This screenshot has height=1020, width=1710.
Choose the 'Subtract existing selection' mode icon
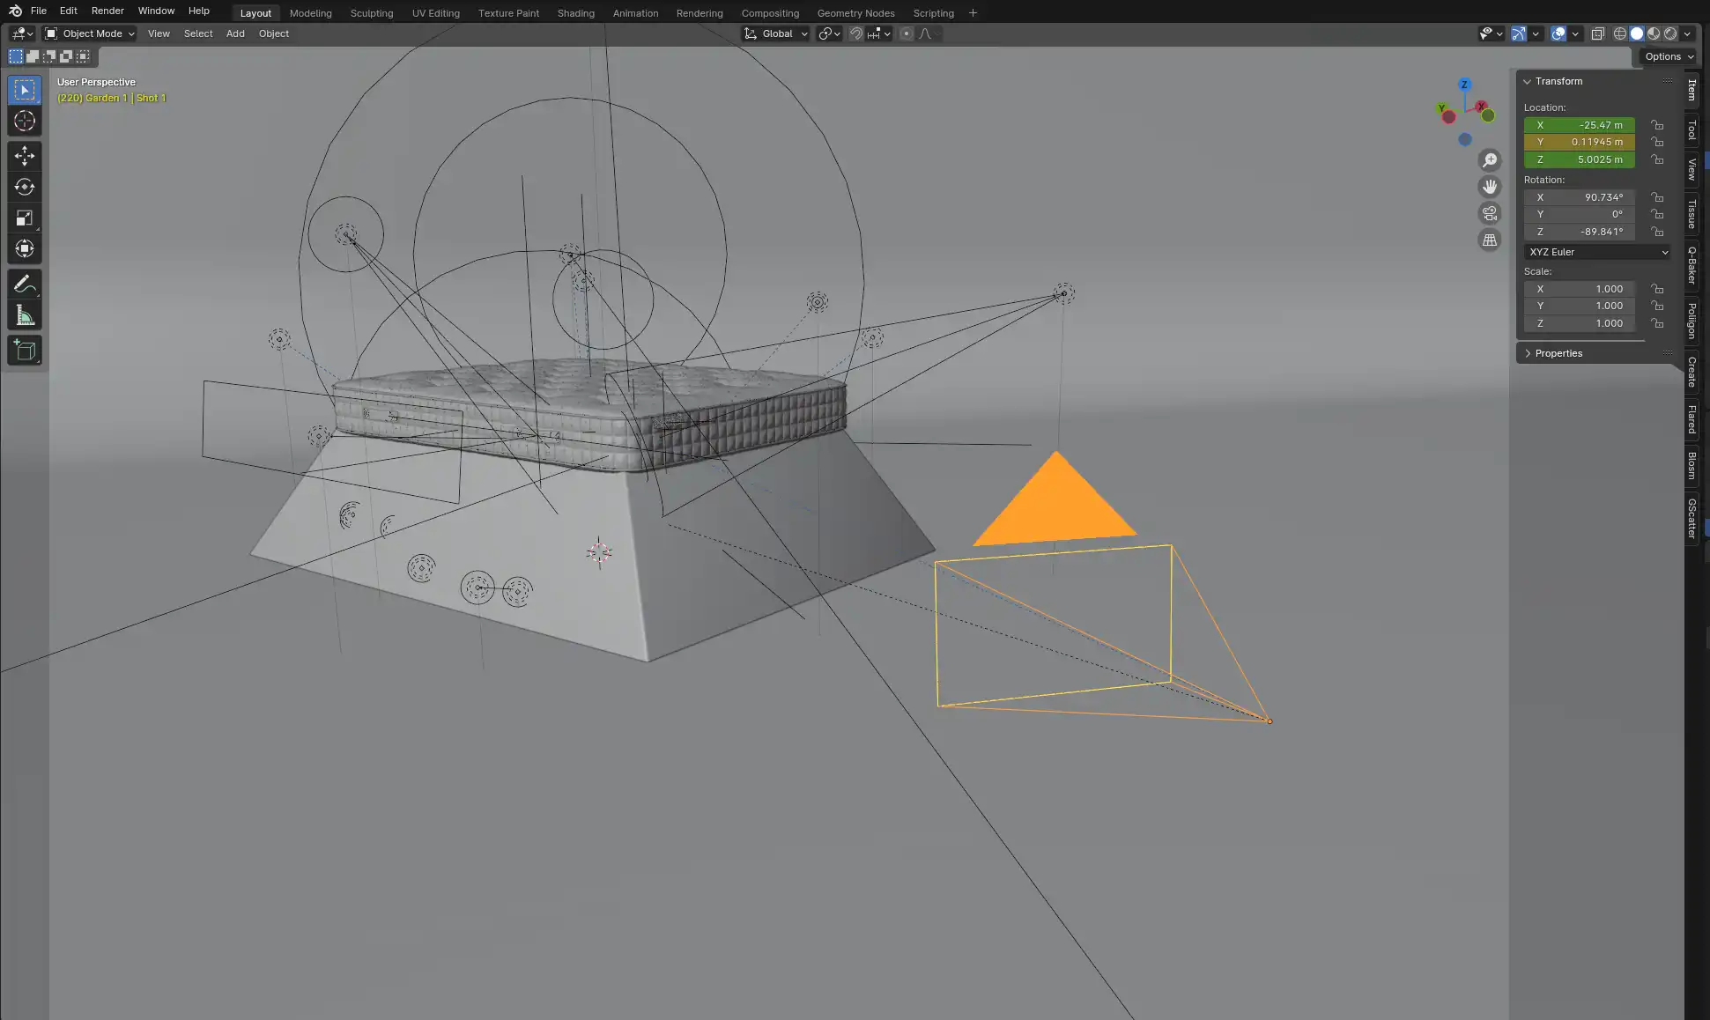point(49,56)
